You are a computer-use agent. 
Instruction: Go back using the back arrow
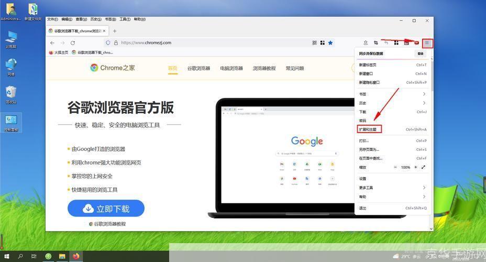point(52,43)
